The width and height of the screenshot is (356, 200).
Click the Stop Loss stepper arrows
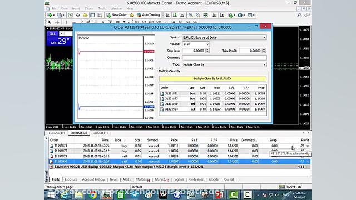point(207,51)
